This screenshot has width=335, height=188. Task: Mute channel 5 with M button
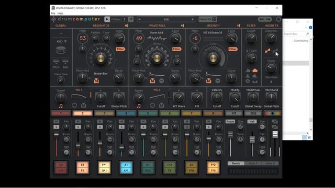pyautogui.click(x=143, y=122)
